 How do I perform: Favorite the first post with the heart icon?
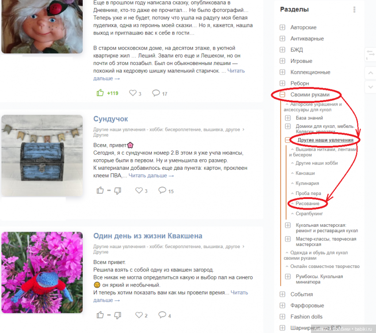133,93
